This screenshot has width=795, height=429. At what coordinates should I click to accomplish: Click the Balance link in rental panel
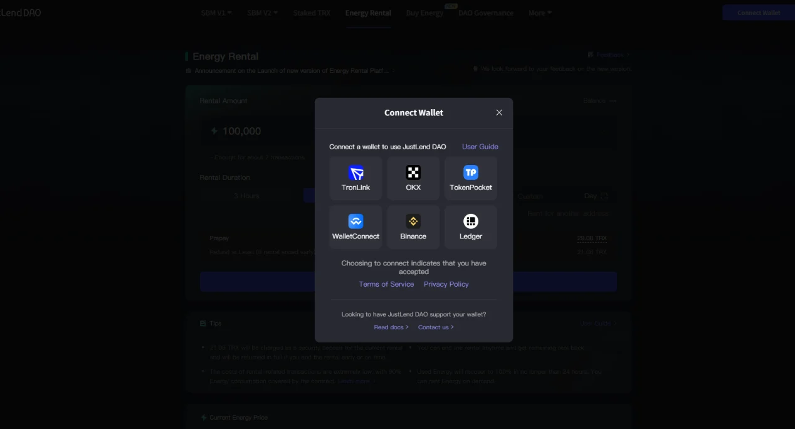point(600,101)
